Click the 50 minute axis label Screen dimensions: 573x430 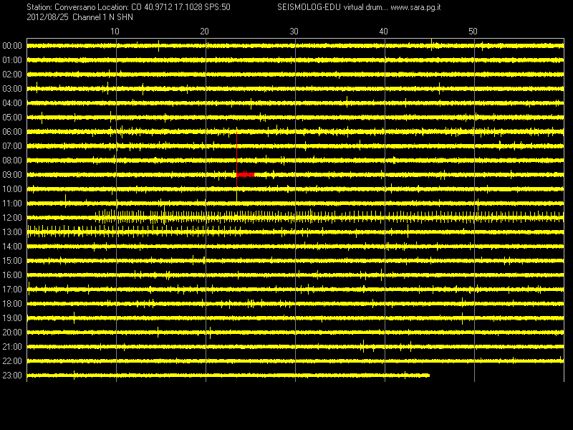pyautogui.click(x=473, y=32)
